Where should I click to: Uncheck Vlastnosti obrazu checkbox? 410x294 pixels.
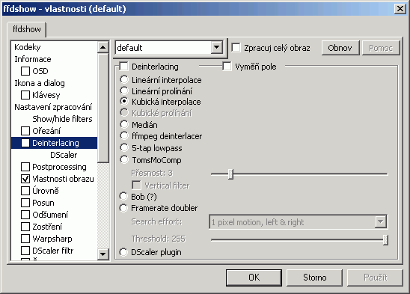click(x=25, y=179)
